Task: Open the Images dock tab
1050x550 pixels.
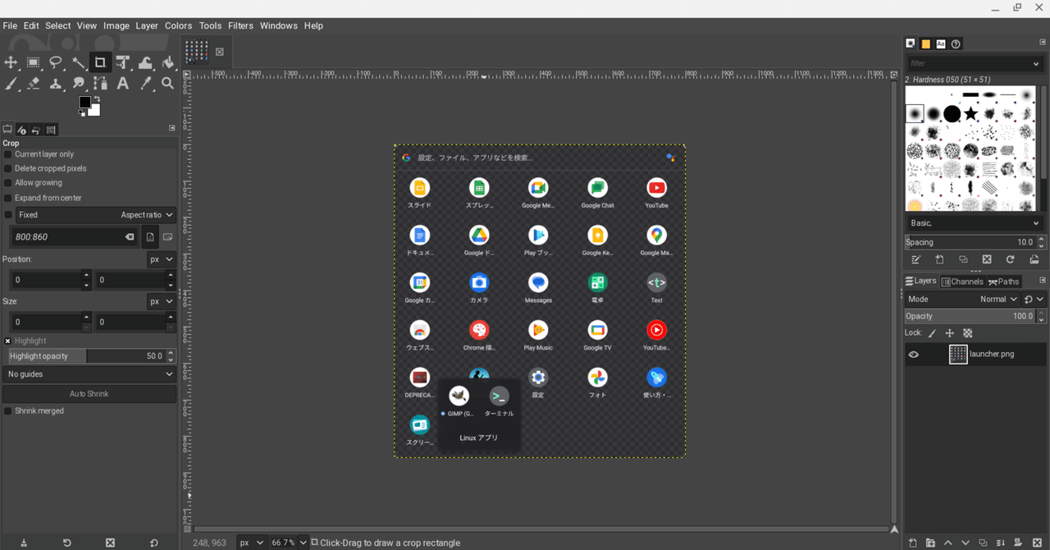Action: coord(51,130)
